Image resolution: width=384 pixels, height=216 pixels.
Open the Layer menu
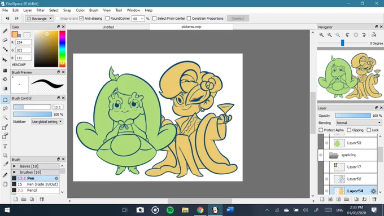pyautogui.click(x=28, y=10)
